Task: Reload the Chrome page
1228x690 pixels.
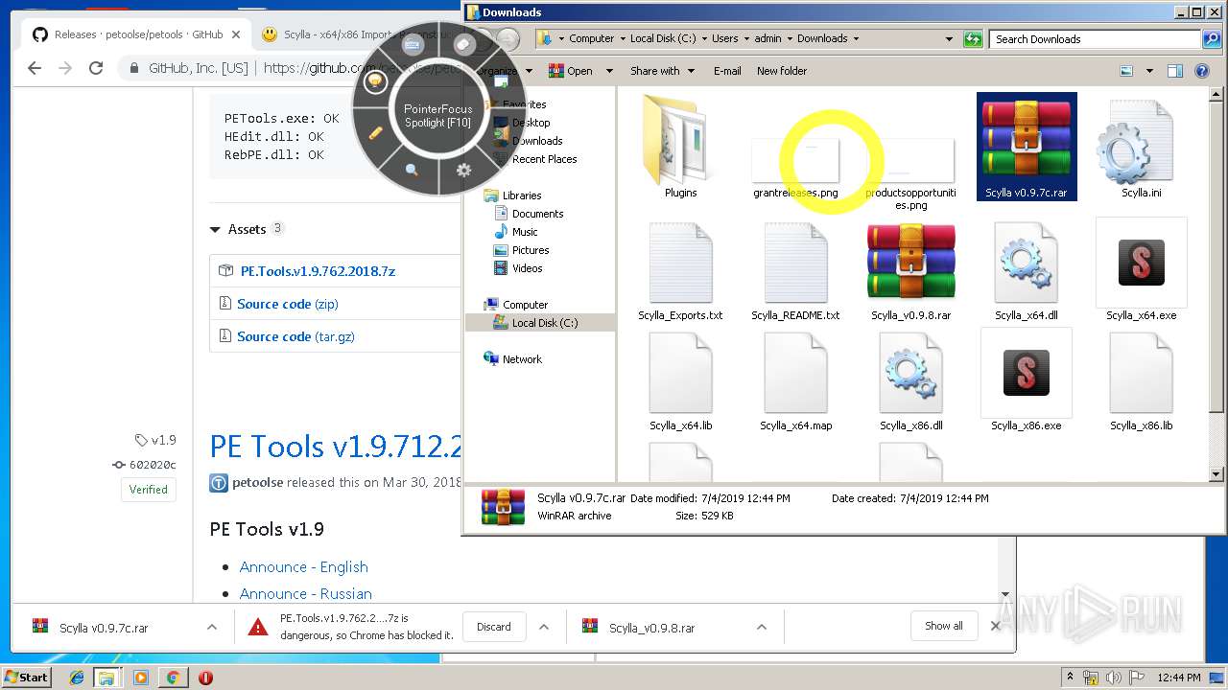Action: [x=96, y=68]
